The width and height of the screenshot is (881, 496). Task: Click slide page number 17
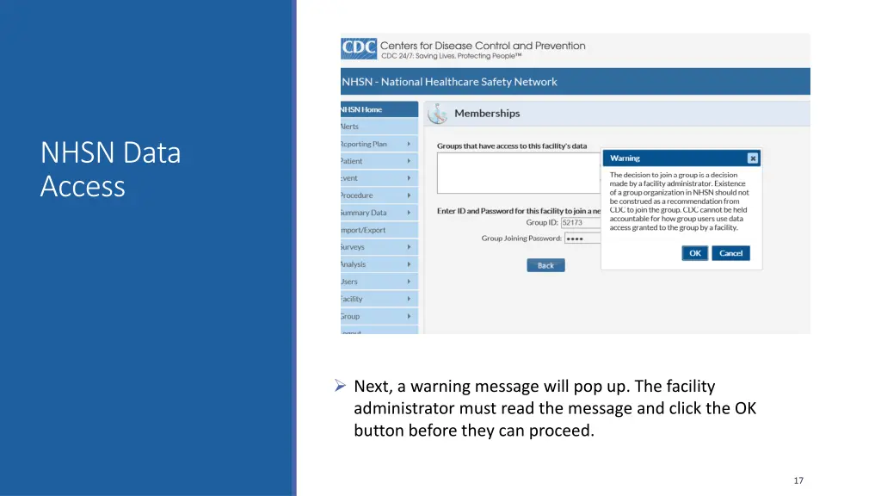[x=798, y=480]
